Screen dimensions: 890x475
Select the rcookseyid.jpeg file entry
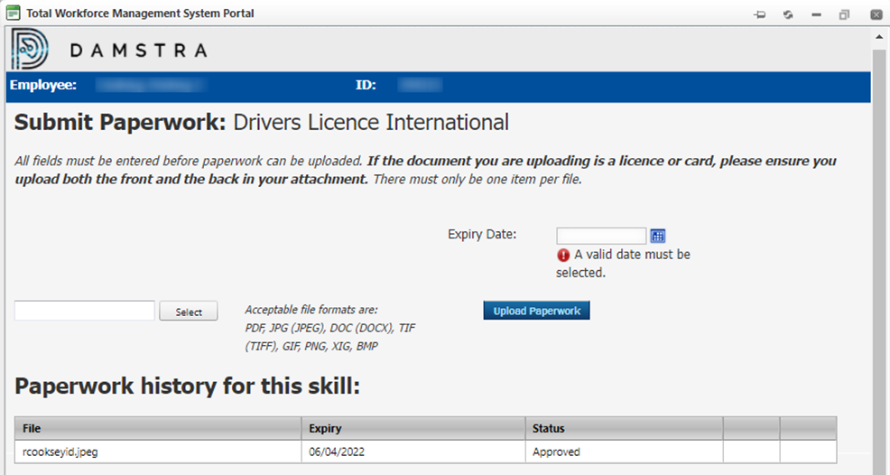[60, 452]
